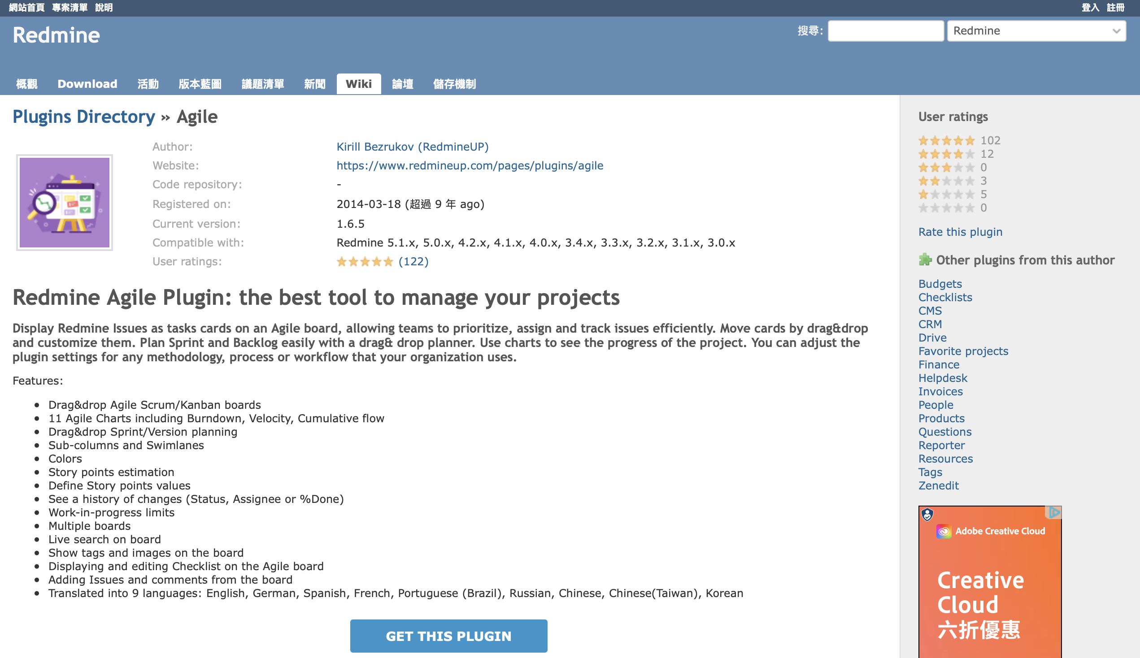Click the AdChoices icon on the ad
Image resolution: width=1140 pixels, height=658 pixels.
coord(1054,512)
